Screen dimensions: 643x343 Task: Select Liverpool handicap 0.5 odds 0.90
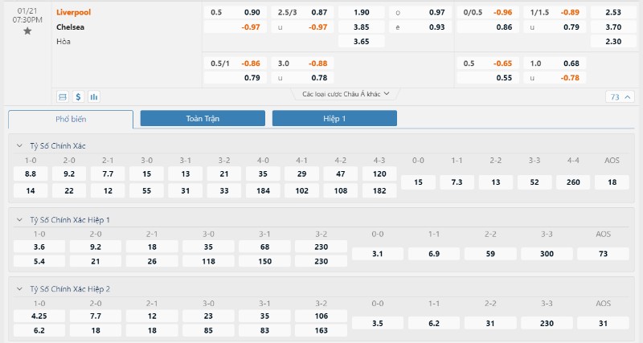235,12
